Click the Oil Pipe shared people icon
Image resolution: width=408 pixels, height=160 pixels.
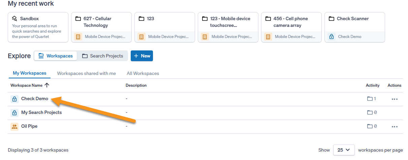coord(14,126)
